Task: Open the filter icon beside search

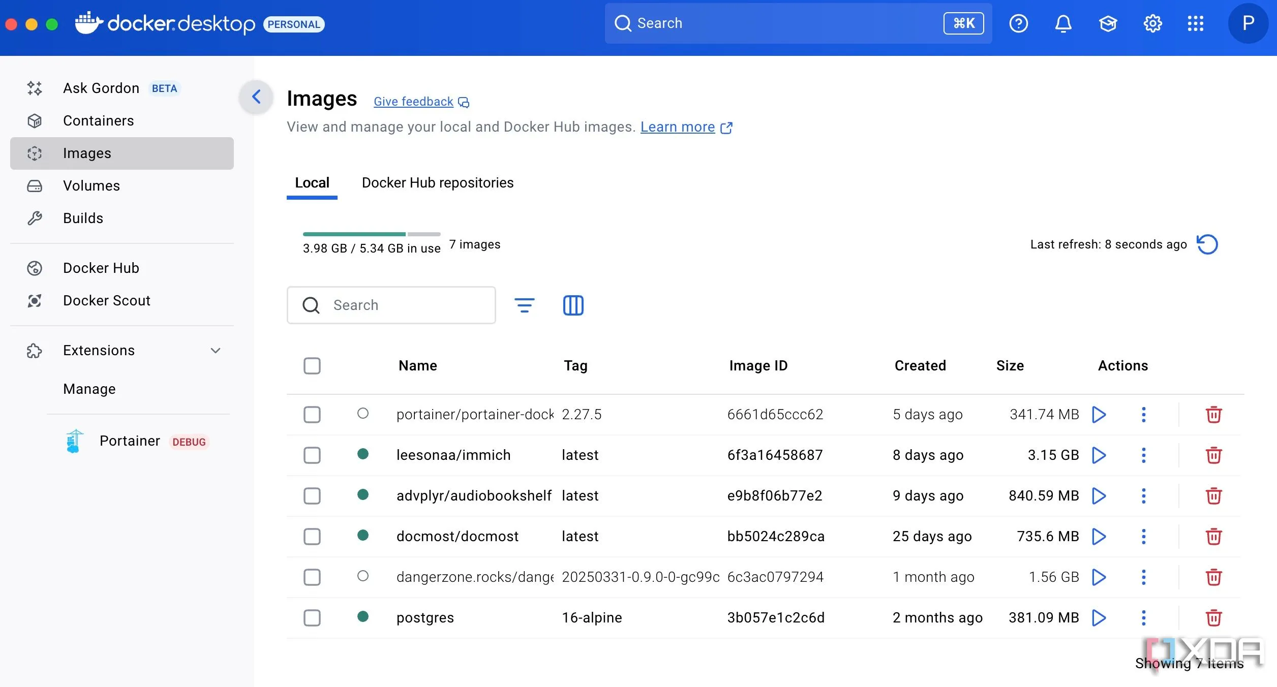Action: click(524, 305)
